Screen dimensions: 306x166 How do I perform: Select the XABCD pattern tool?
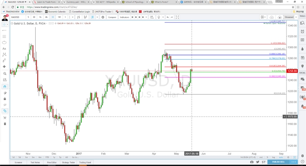pos(4,54)
